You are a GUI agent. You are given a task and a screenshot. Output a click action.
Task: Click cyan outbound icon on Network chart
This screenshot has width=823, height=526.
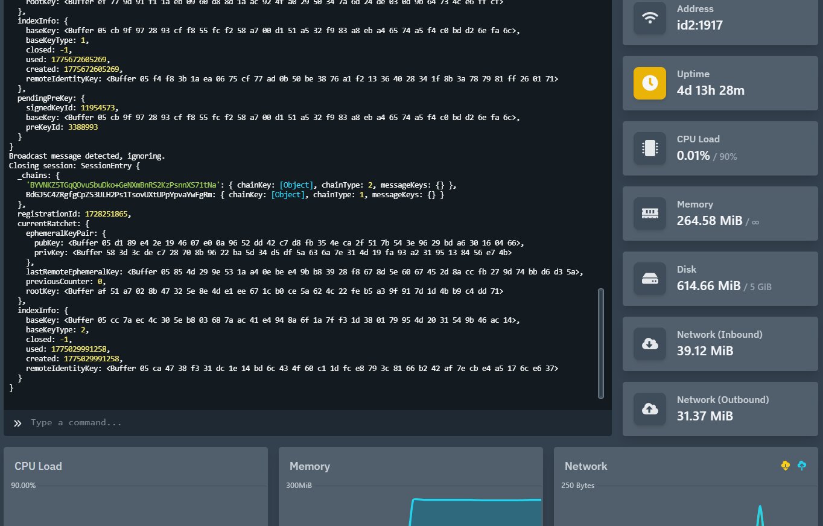[801, 466]
